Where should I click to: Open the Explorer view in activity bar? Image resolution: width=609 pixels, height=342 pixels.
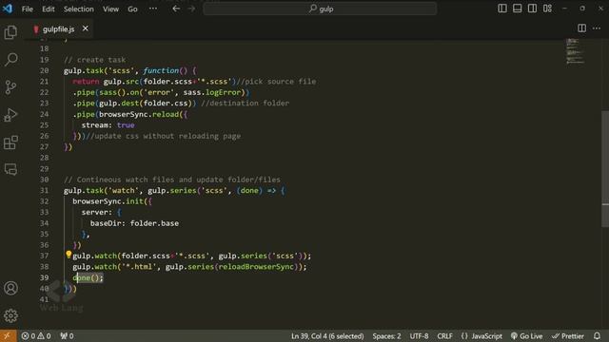tap(10, 32)
